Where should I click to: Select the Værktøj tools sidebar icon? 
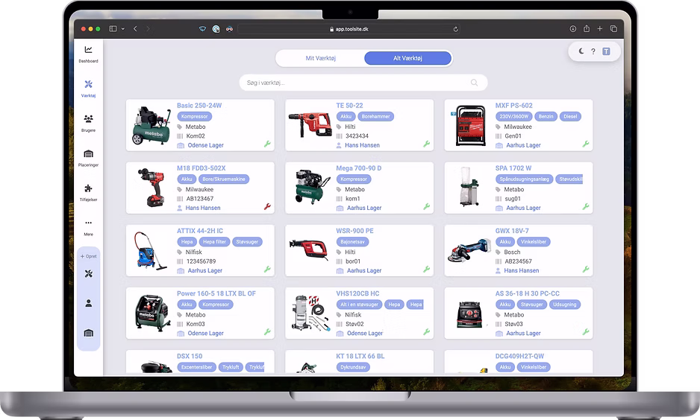pyautogui.click(x=88, y=84)
